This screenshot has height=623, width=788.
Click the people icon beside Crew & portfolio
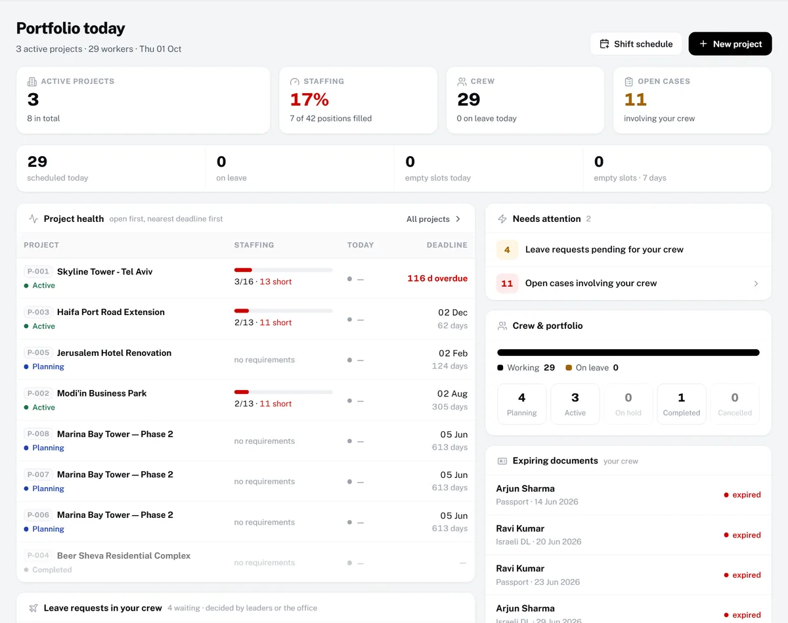(x=502, y=326)
